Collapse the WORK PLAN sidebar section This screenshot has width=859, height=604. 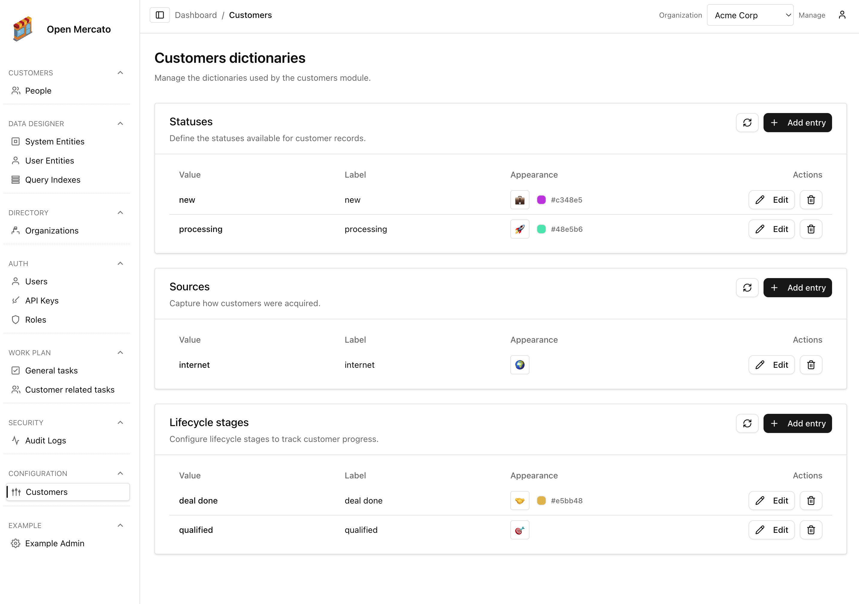(120, 352)
